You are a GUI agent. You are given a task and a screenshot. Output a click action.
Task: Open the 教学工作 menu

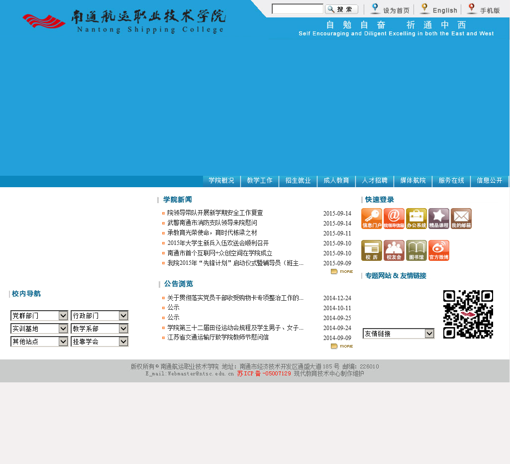click(260, 181)
